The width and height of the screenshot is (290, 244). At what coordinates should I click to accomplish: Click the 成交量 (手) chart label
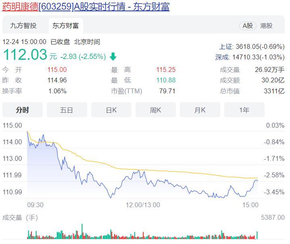pyautogui.click(x=20, y=217)
